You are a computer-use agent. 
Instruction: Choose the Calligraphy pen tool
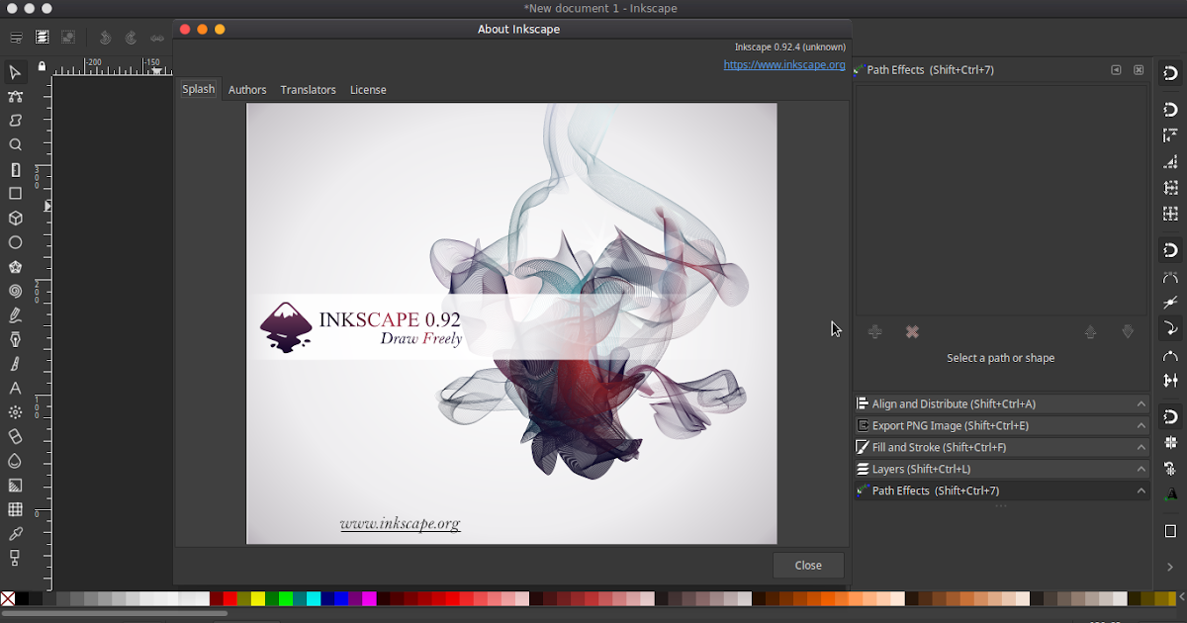point(15,363)
